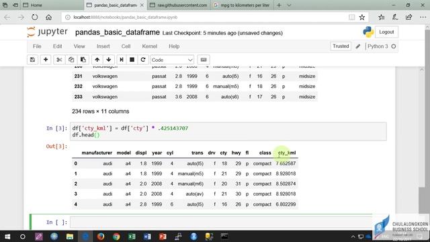The height and width of the screenshot is (242, 430).
Task: Move selected cell up arrow
Action: [97, 60]
